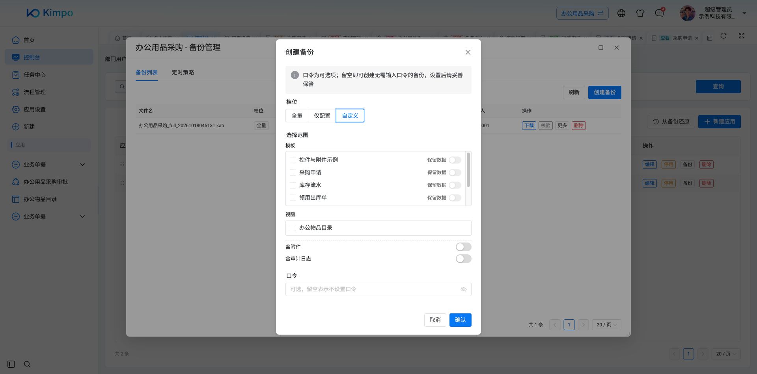This screenshot has height=374, width=757.
Task: Click 下载 for the backup file
Action: point(529,126)
